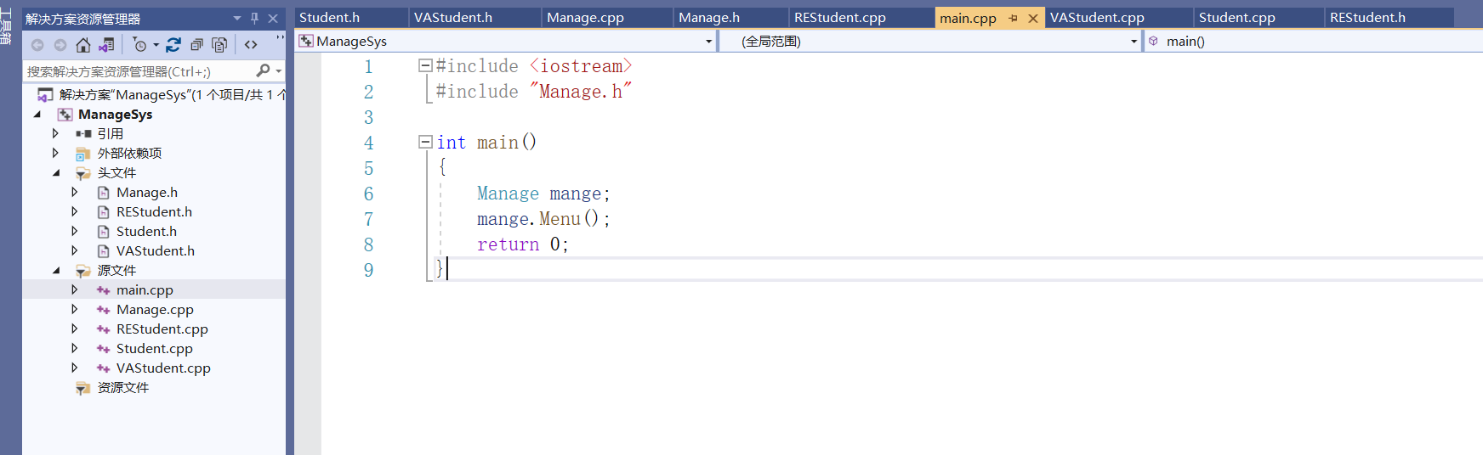The height and width of the screenshot is (455, 1483).
Task: Click the pending changes filter clock icon
Action: point(140,45)
